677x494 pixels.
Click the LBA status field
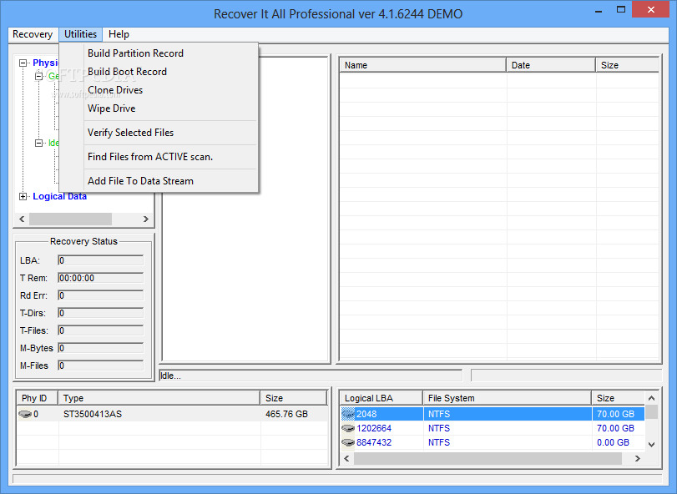pos(101,260)
